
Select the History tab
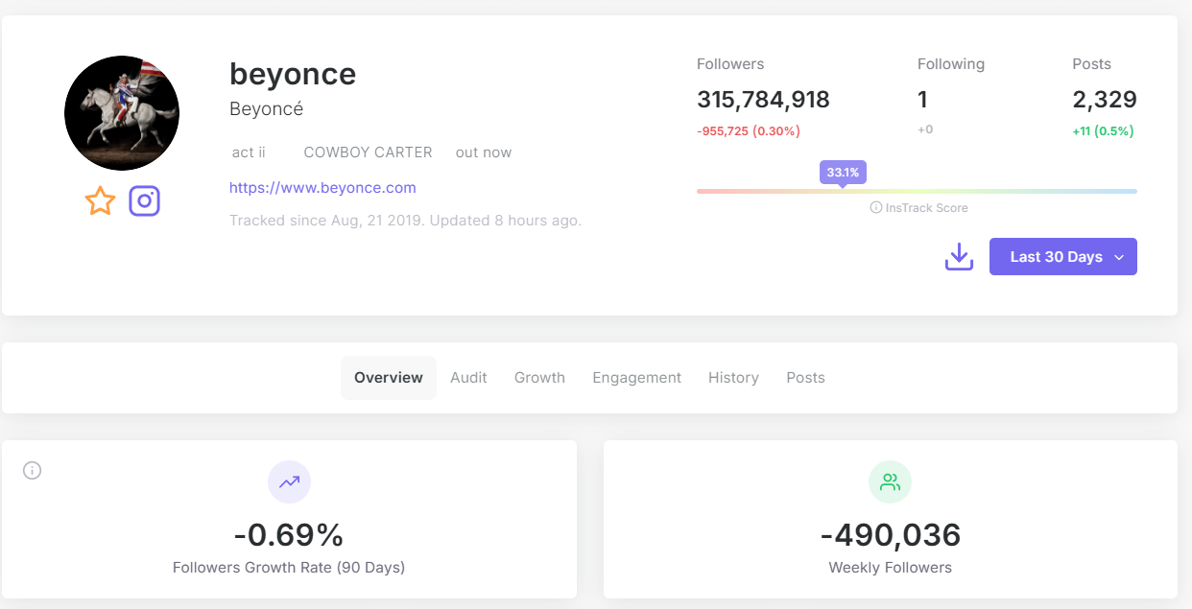coord(733,378)
